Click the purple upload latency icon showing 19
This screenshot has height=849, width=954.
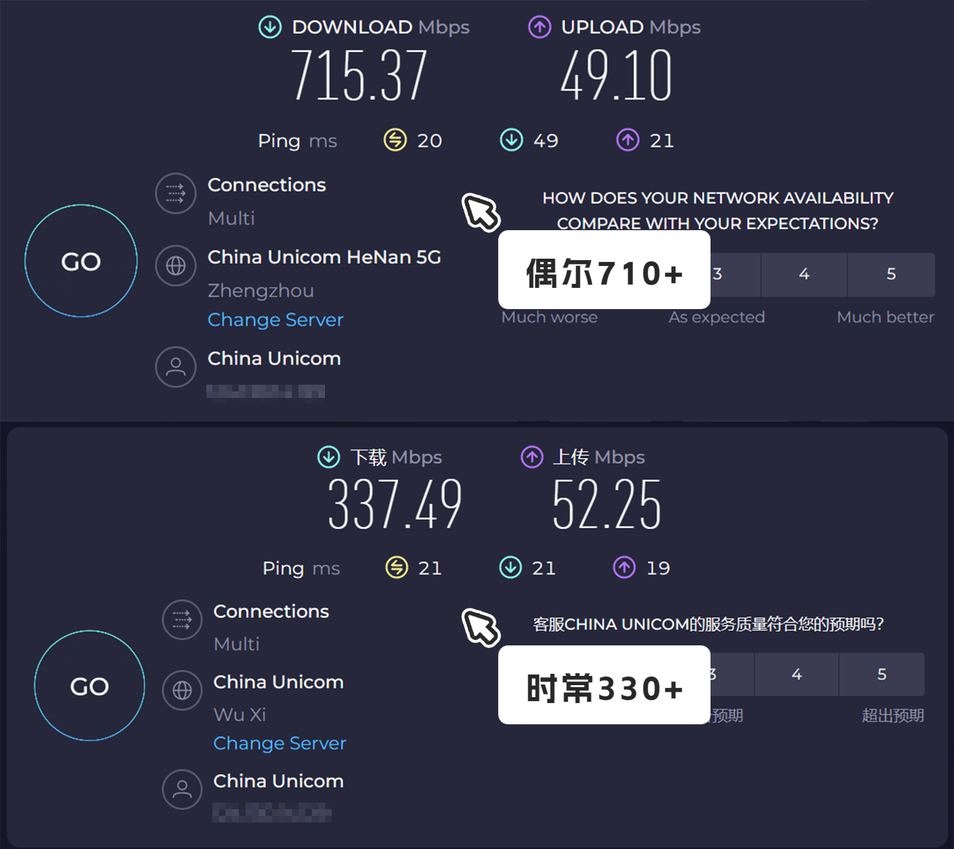click(x=624, y=568)
